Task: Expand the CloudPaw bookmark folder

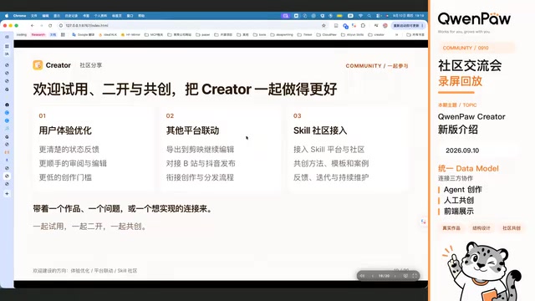Action: (327, 35)
